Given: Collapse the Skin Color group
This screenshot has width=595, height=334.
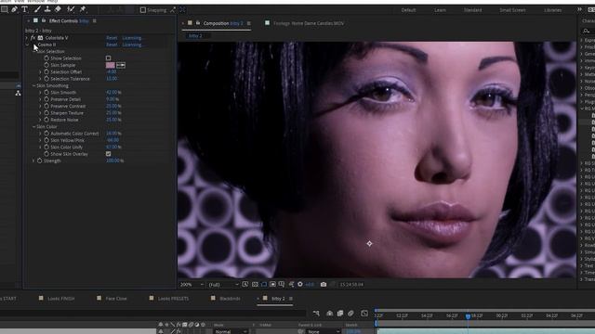Looking at the screenshot, I should pos(33,126).
